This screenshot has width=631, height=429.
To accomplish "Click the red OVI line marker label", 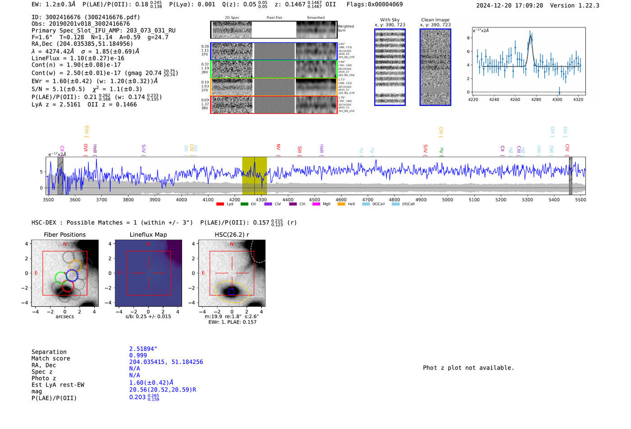I will click(x=86, y=148).
